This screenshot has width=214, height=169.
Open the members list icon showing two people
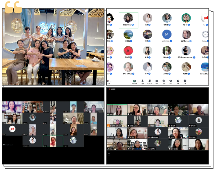[x=150, y=81]
